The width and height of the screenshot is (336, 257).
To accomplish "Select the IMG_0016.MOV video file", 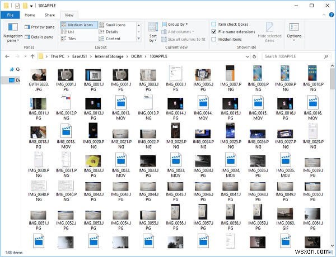I will point(313,107).
